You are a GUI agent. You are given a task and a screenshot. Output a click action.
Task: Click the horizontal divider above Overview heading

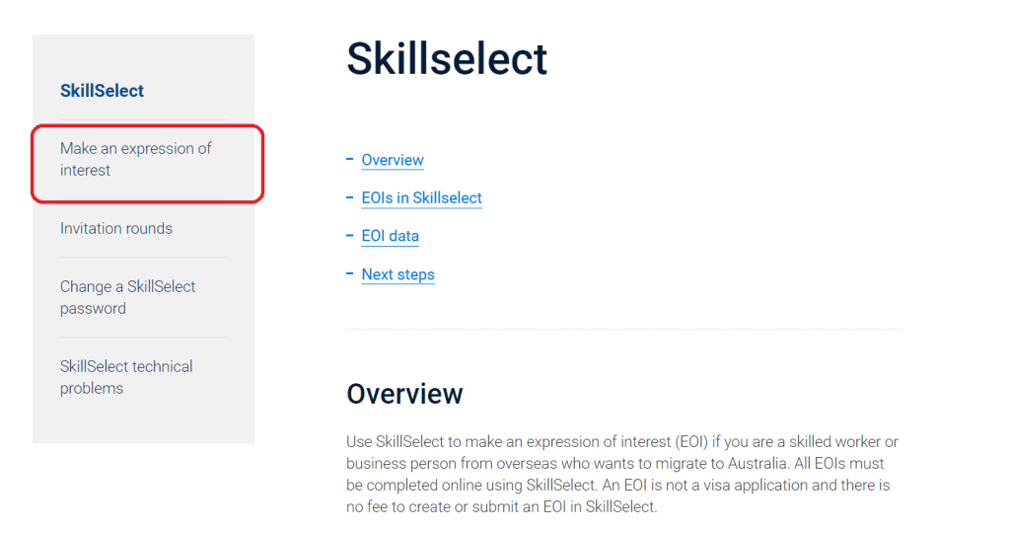(x=624, y=329)
